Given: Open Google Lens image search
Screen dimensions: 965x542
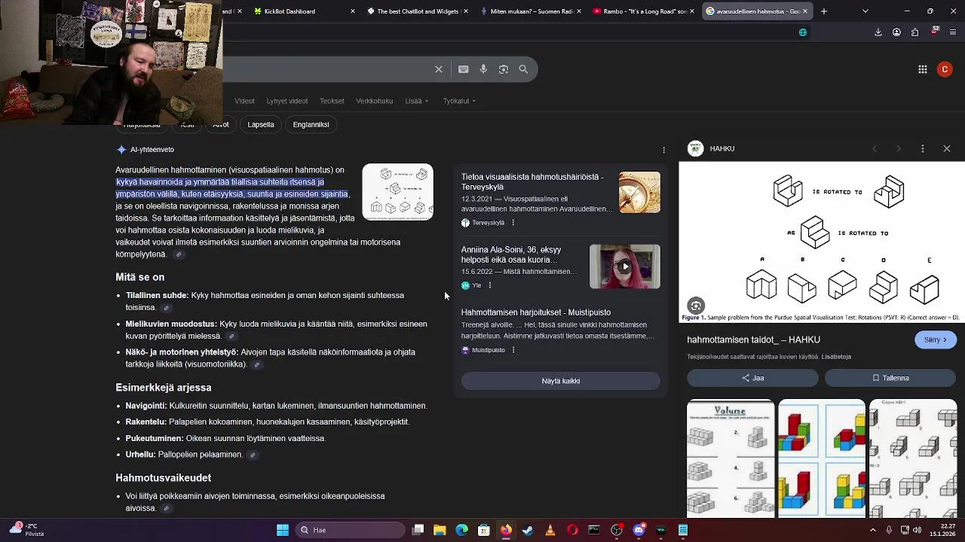Looking at the screenshot, I should pyautogui.click(x=504, y=69).
